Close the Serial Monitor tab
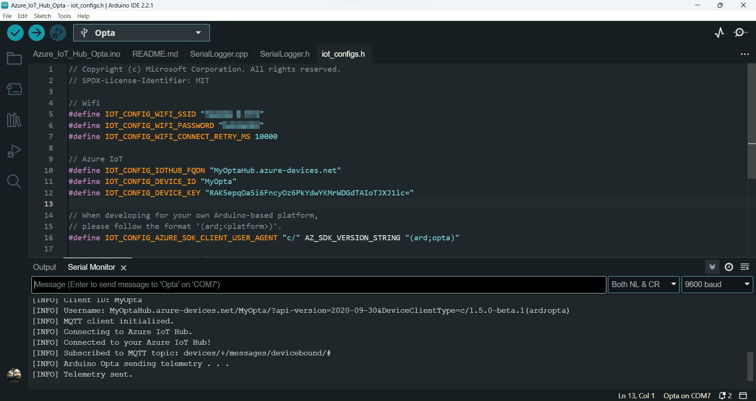The image size is (756, 401). [124, 267]
